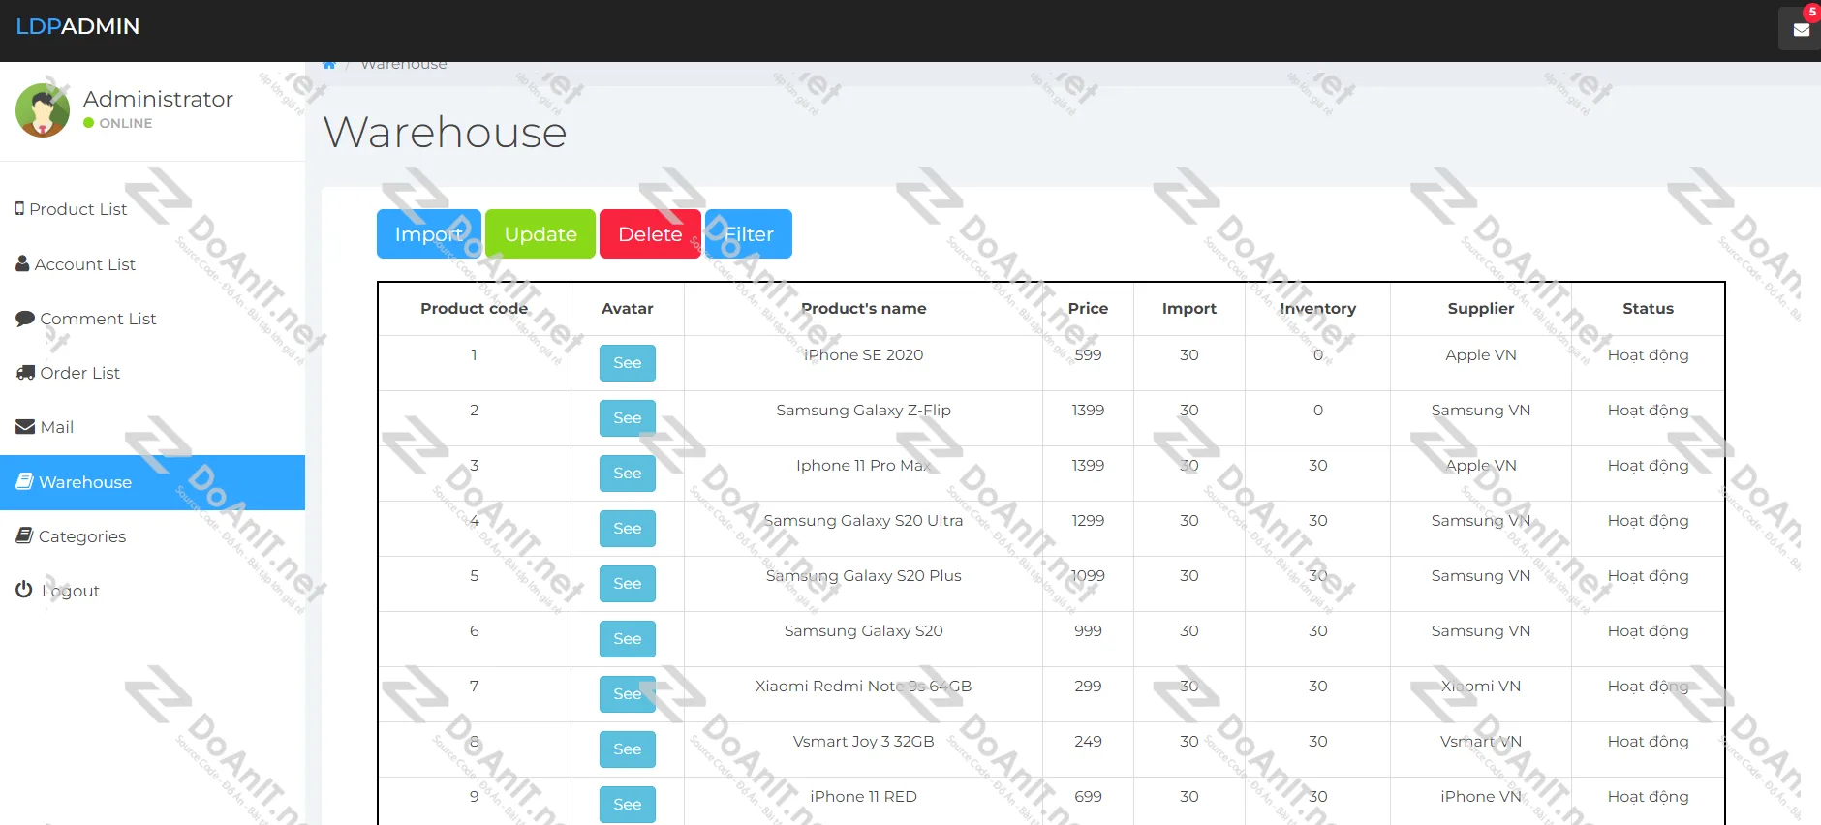Click See for Xiaomi Redmi Note row

[627, 694]
